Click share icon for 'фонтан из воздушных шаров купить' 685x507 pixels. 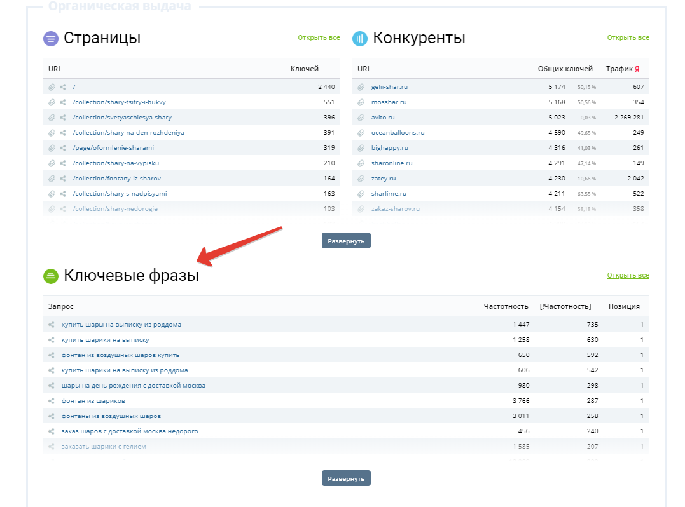[x=52, y=355]
